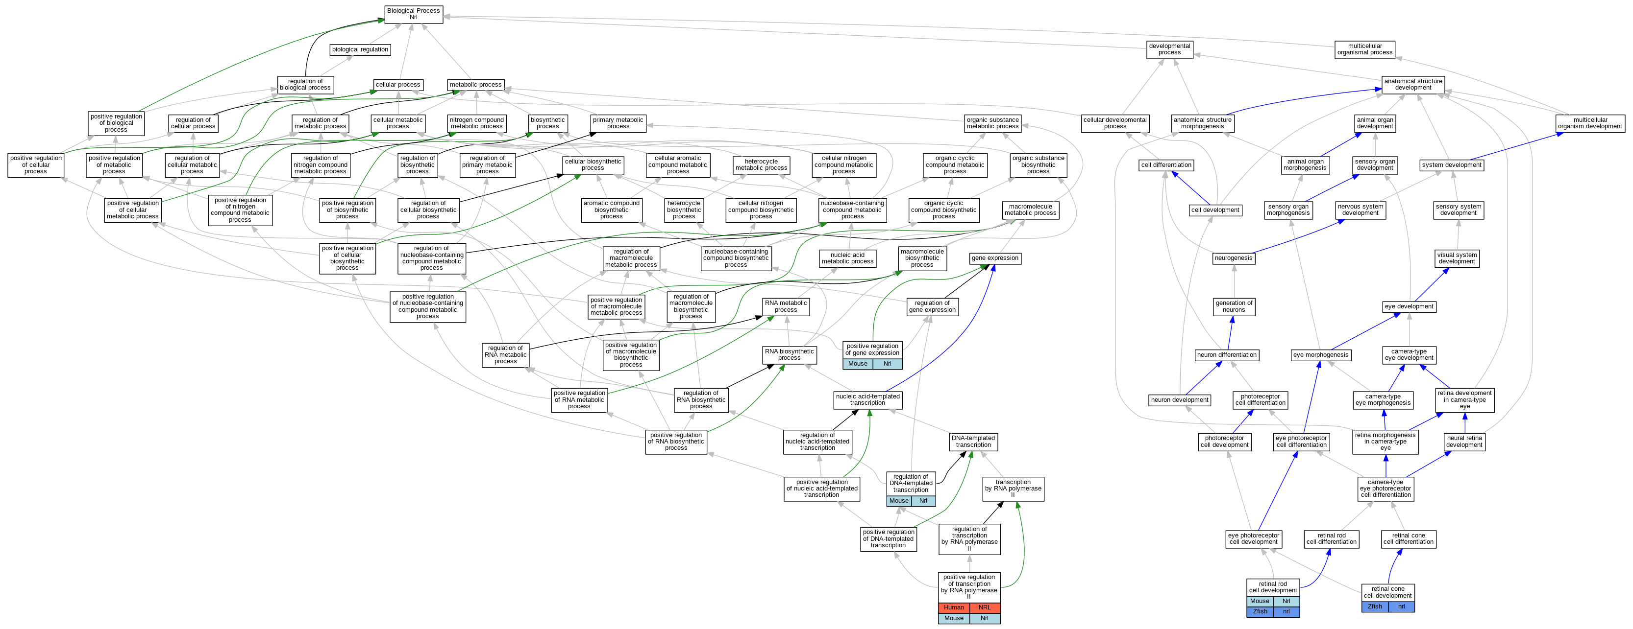The width and height of the screenshot is (1633, 629).
Task: Click the 'cellular developmental process' node
Action: (x=1114, y=123)
